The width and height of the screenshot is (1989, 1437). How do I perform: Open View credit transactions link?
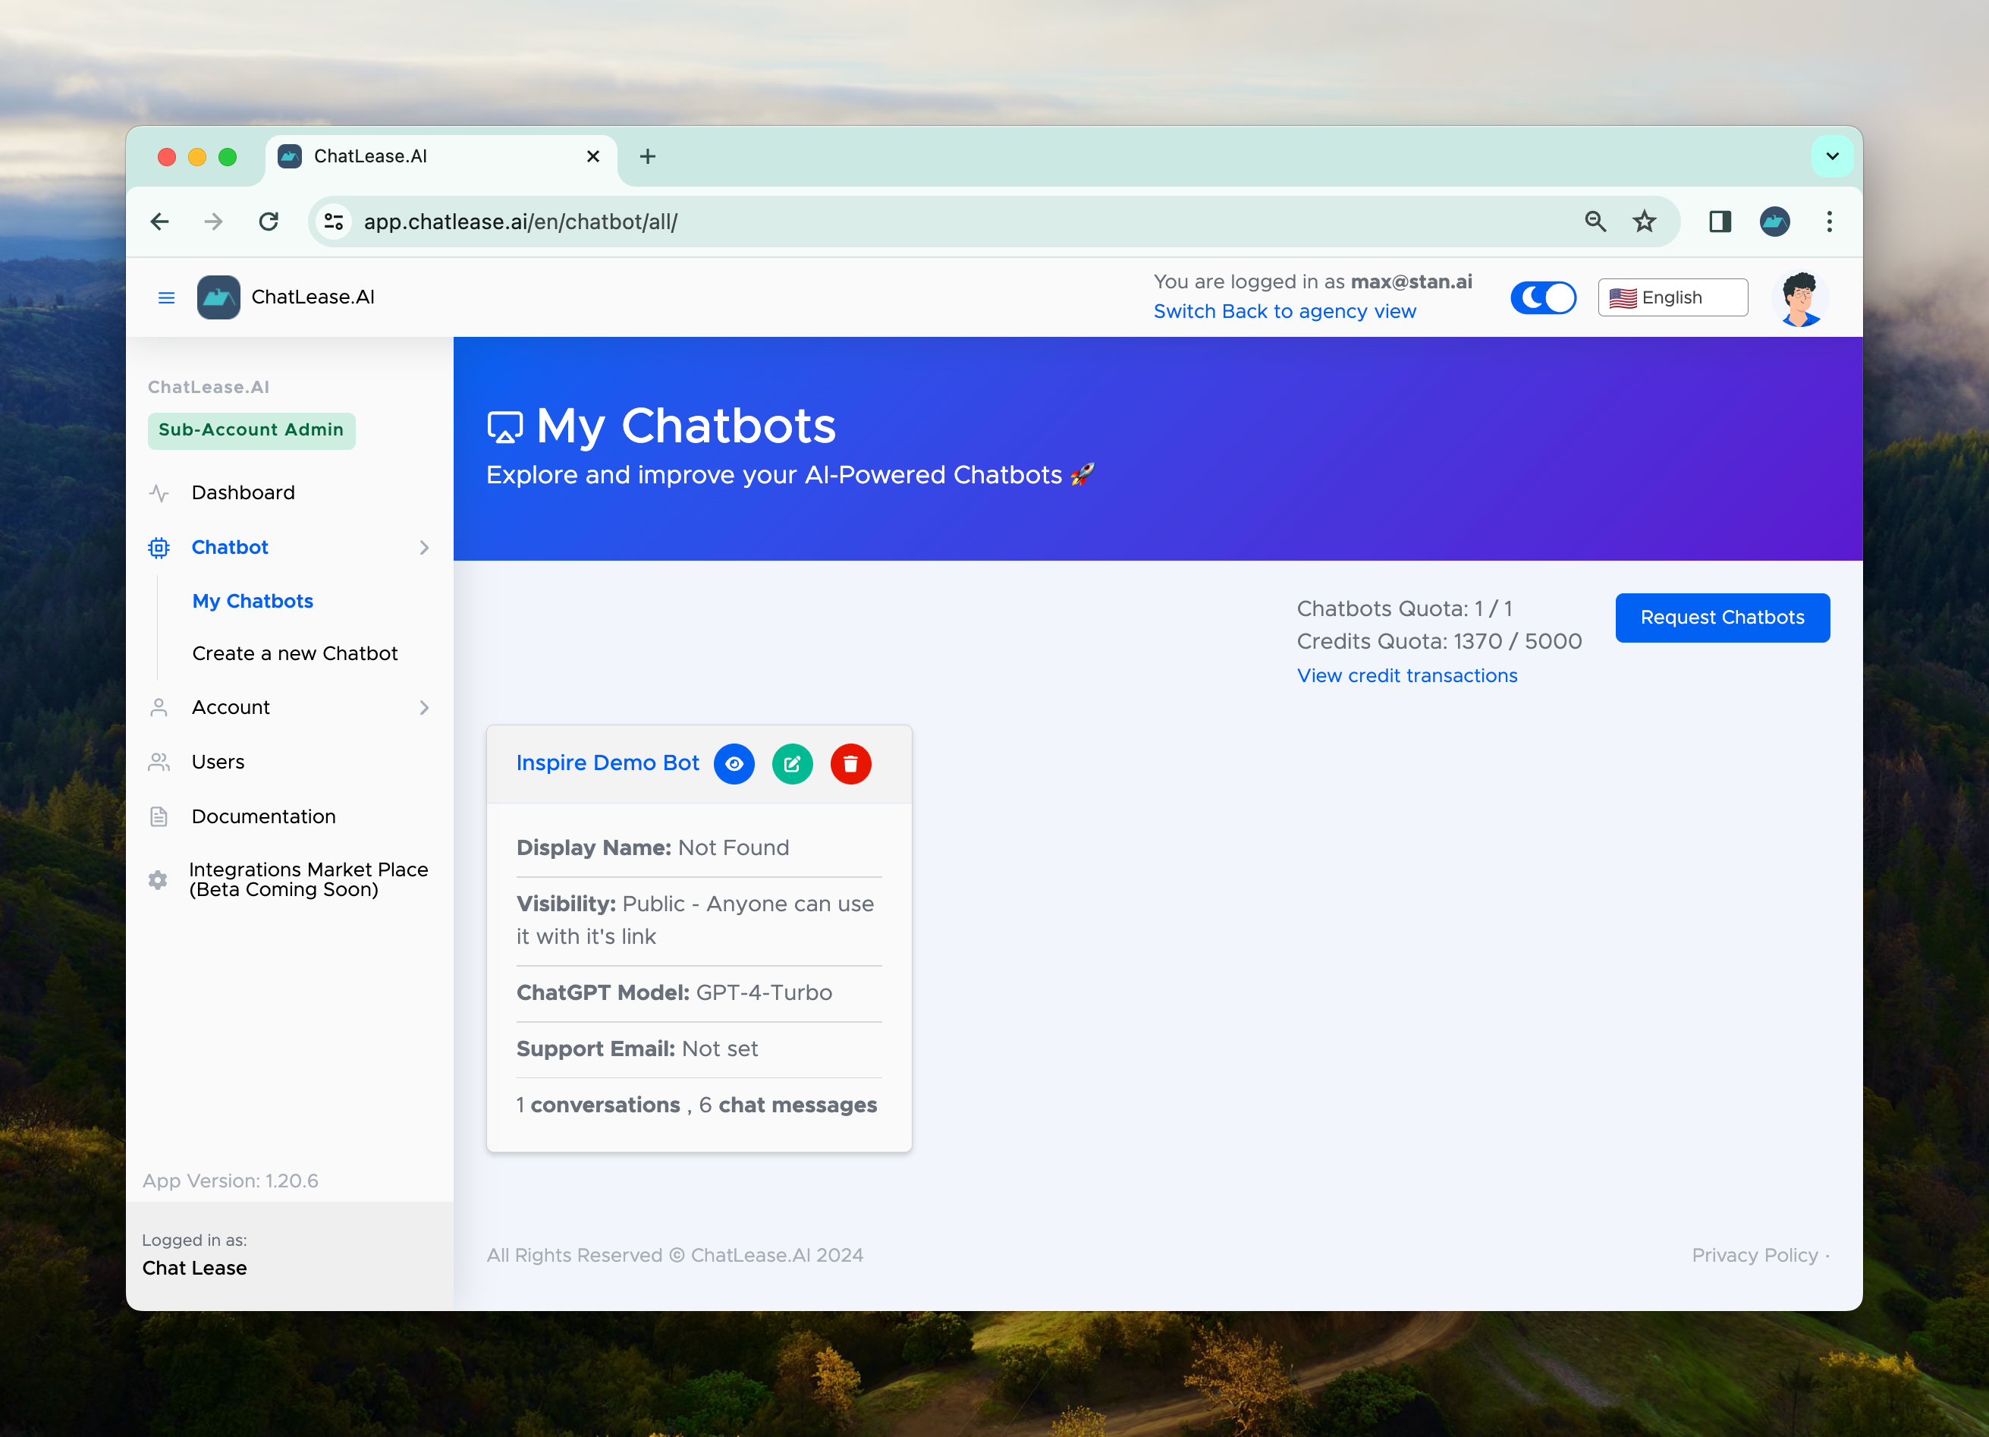1406,675
